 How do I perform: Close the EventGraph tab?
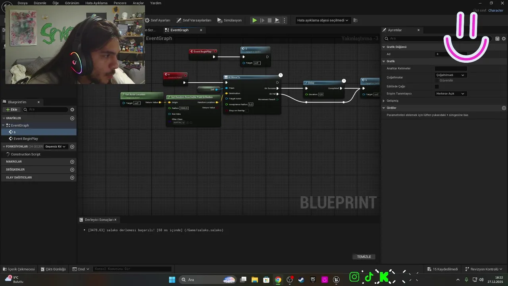click(201, 30)
